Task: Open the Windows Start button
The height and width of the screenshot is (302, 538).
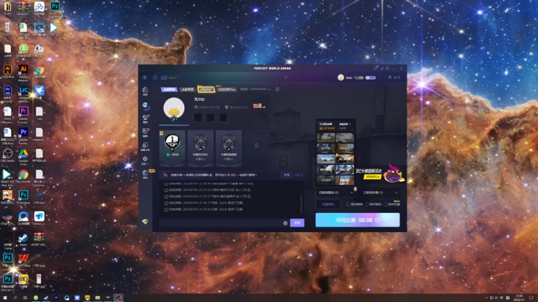Action: point(5,298)
